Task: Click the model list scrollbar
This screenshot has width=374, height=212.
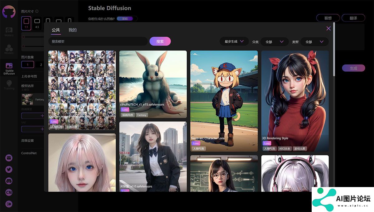Action: 334,49
